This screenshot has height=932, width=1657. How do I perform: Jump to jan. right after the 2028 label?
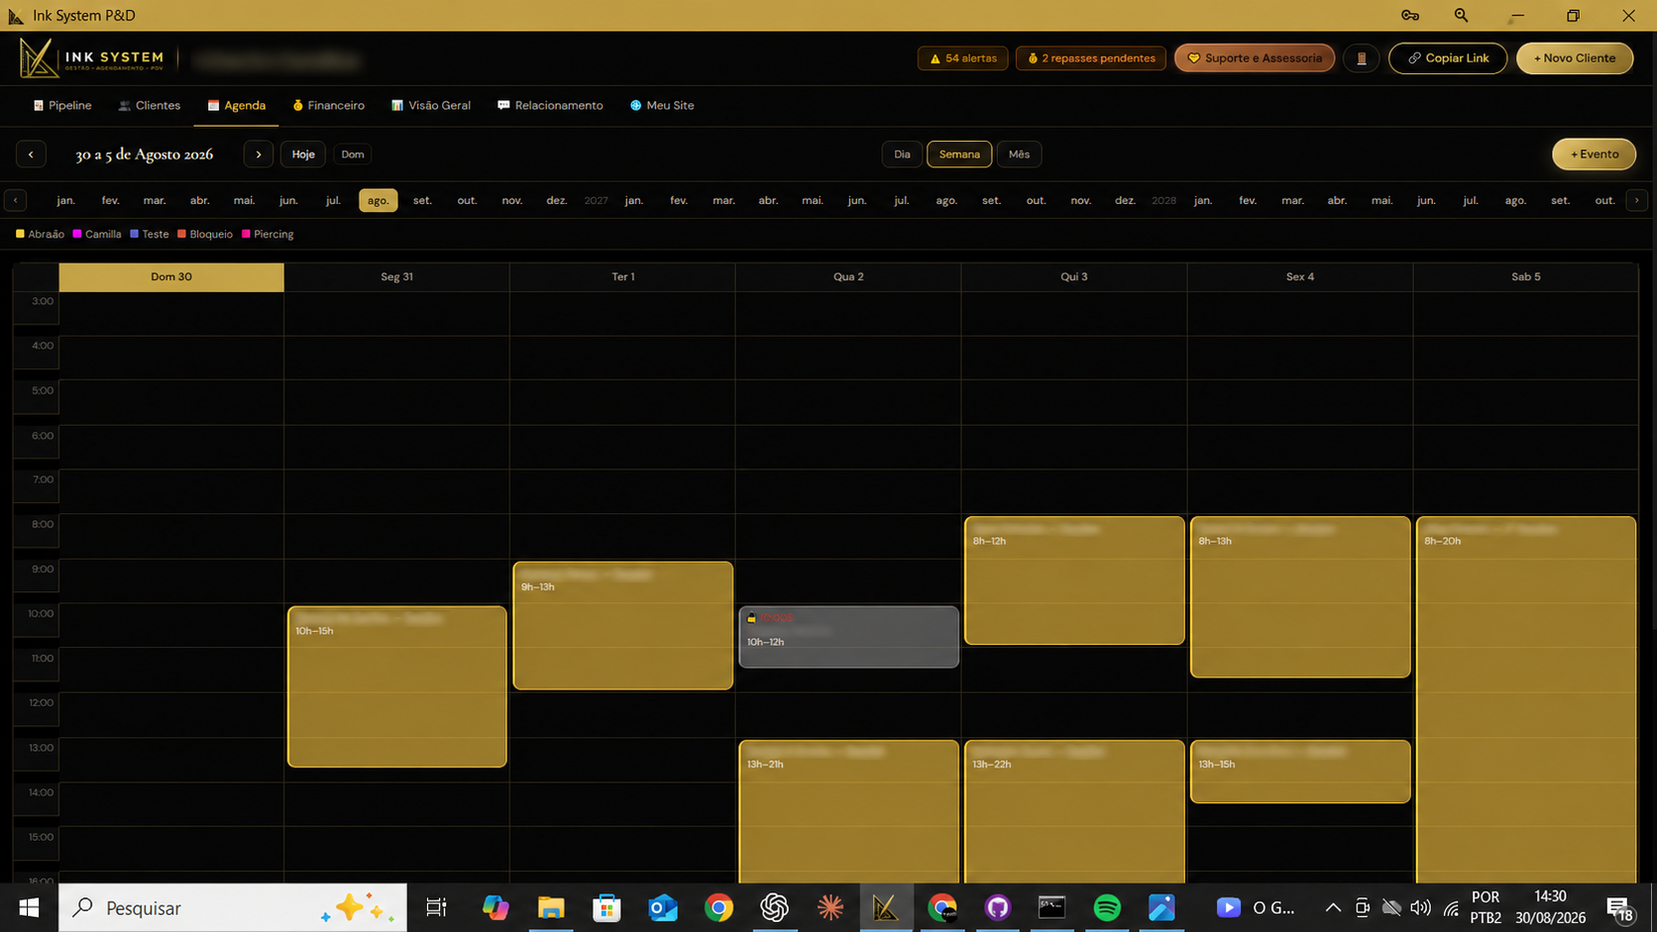click(1203, 200)
